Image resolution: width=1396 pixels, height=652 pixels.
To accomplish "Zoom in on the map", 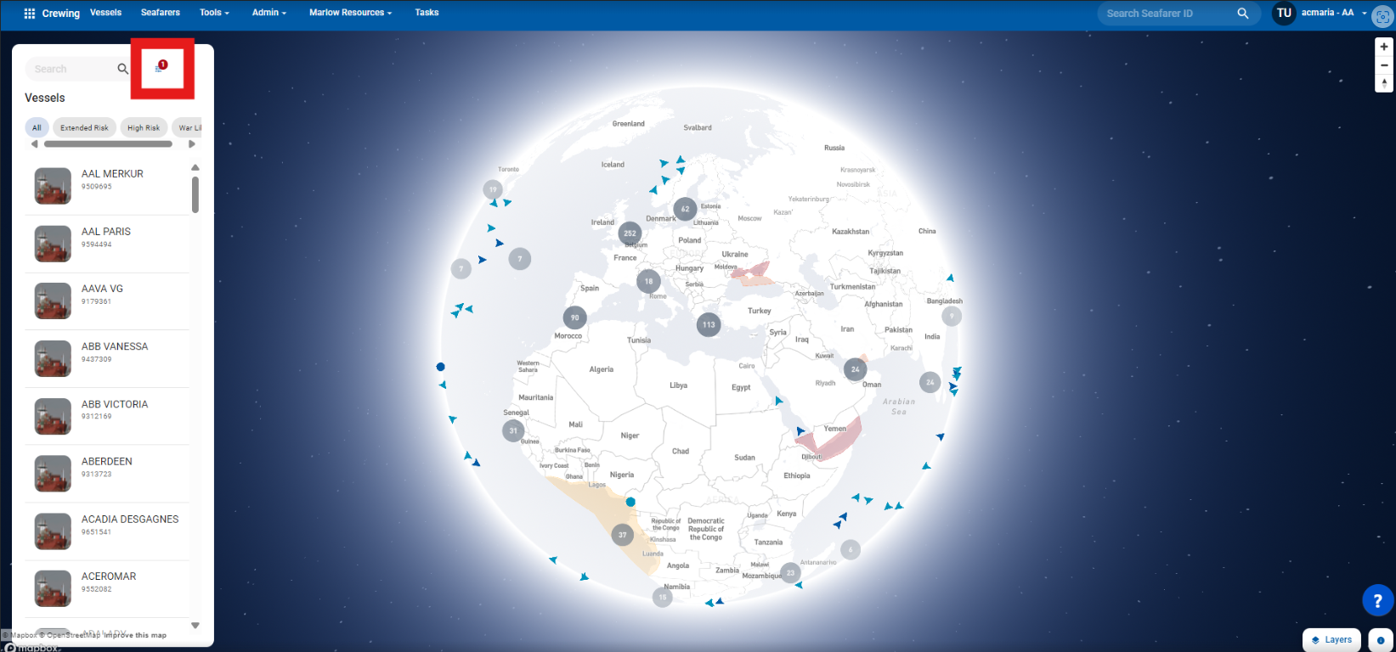I will 1384,47.
